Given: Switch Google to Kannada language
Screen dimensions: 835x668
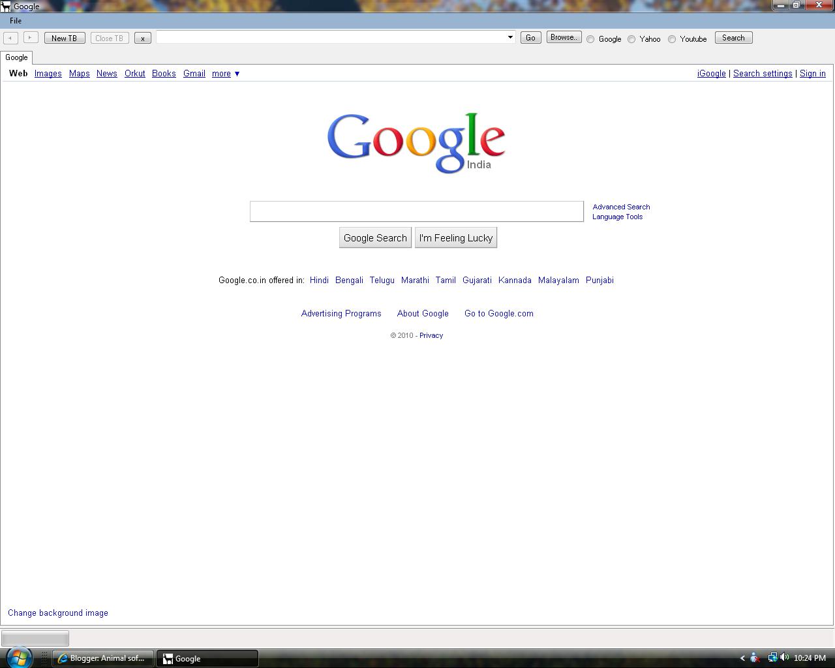Looking at the screenshot, I should coord(515,280).
